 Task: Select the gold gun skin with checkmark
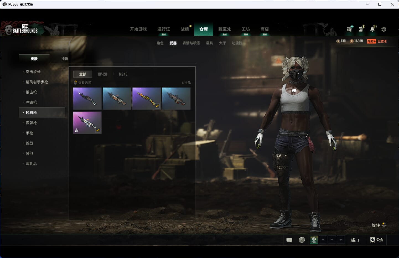(x=146, y=99)
